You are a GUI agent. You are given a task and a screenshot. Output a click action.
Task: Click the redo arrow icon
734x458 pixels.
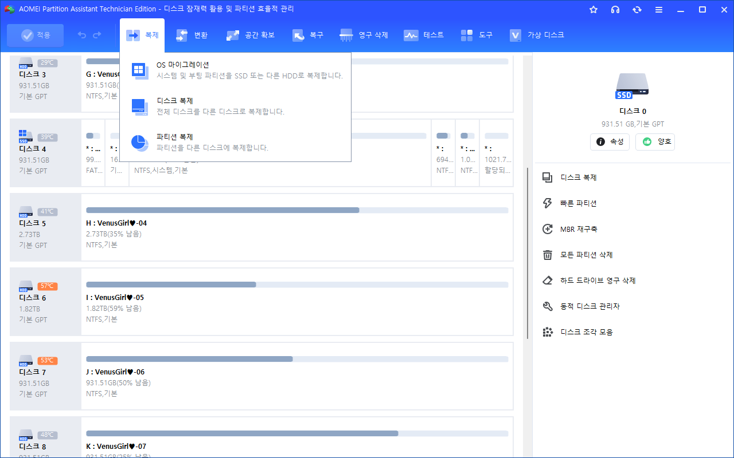[x=97, y=35]
